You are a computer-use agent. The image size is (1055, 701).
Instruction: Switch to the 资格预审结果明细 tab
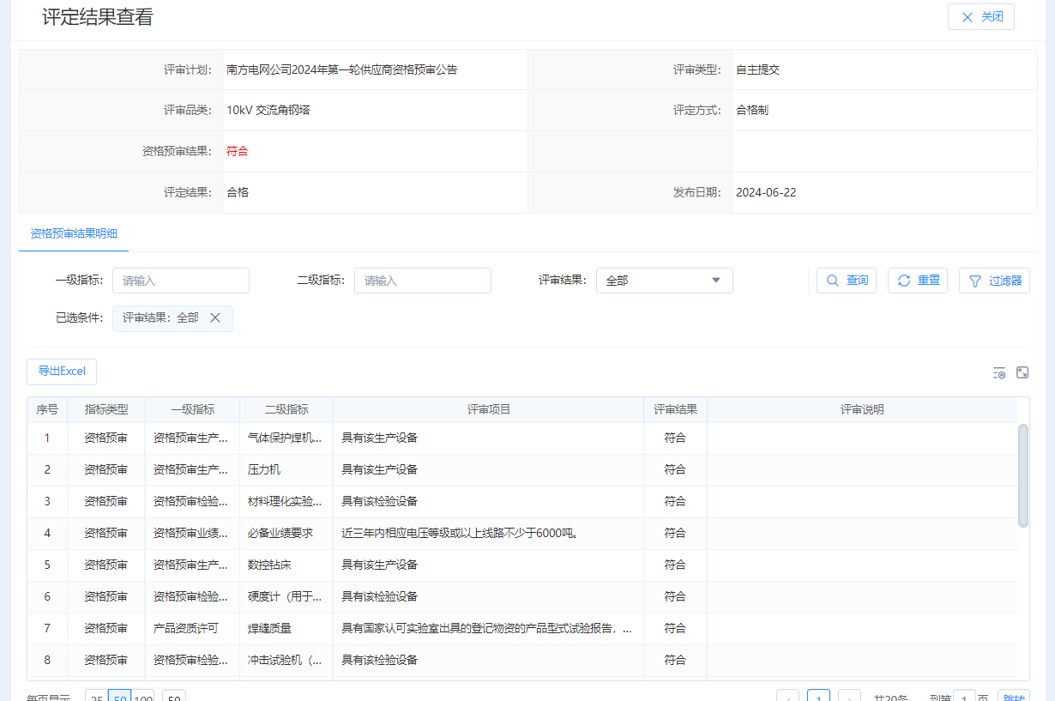pyautogui.click(x=73, y=233)
